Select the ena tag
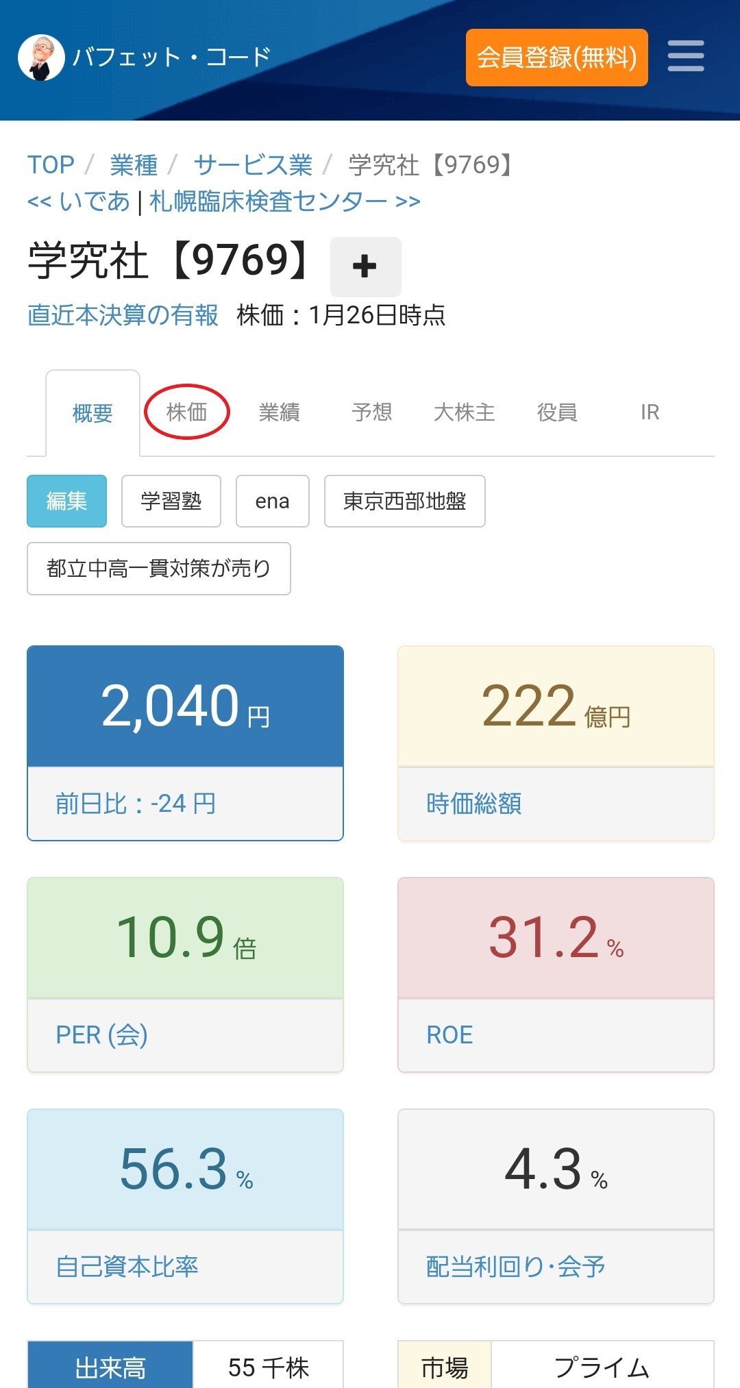 tap(273, 501)
